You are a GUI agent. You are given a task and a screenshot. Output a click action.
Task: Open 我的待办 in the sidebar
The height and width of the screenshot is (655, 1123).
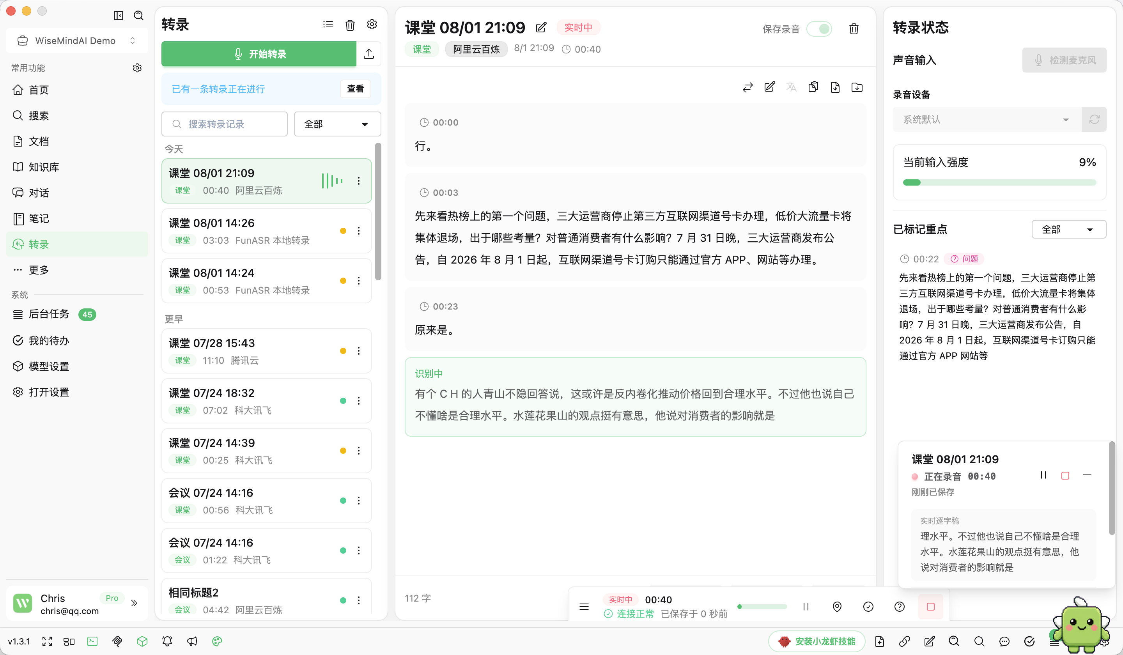77,340
